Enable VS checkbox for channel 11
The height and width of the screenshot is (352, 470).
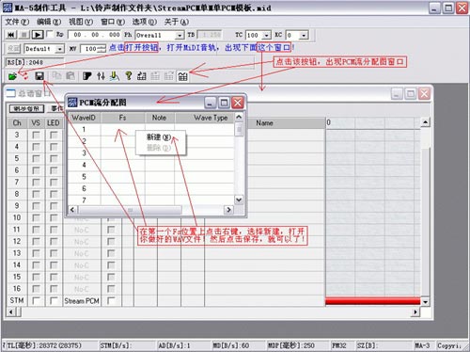(x=36, y=230)
